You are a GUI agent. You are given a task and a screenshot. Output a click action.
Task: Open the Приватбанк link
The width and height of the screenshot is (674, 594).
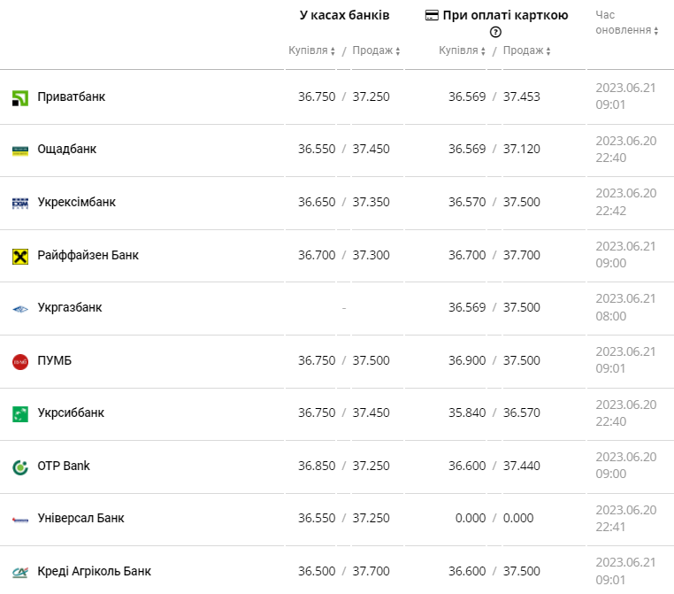pos(72,96)
